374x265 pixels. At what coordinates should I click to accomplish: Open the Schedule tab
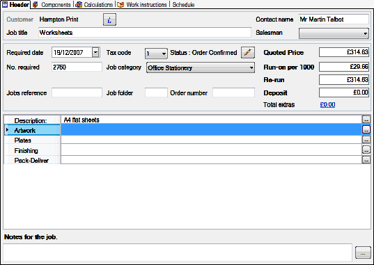(183, 5)
